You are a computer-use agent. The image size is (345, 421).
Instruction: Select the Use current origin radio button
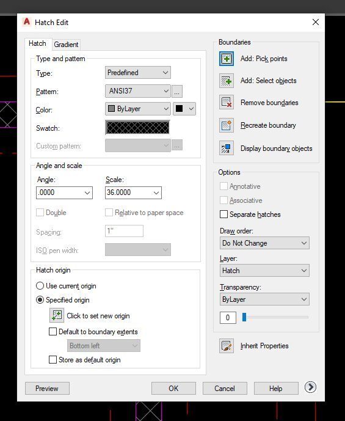(x=40, y=286)
